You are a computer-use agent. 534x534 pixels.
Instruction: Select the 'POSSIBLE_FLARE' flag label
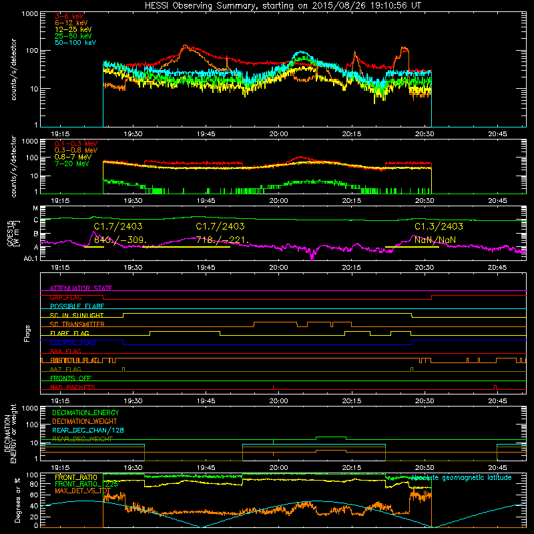pos(77,306)
